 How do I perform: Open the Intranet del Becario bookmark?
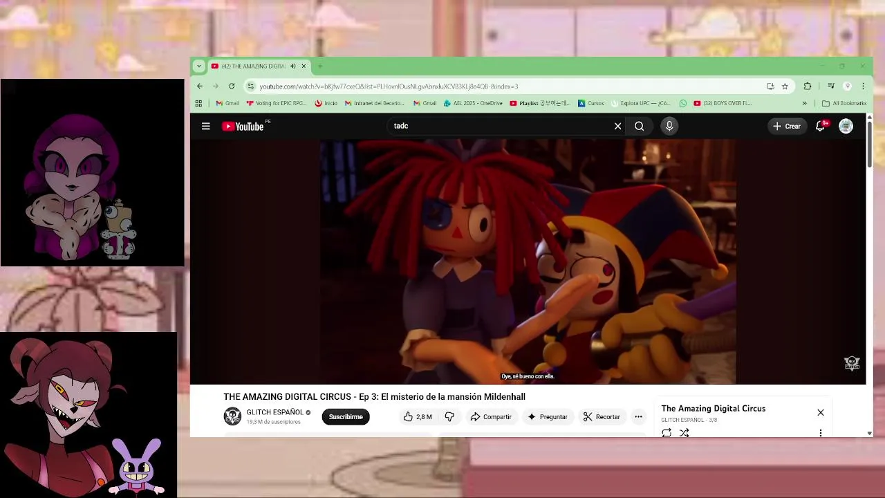374,103
